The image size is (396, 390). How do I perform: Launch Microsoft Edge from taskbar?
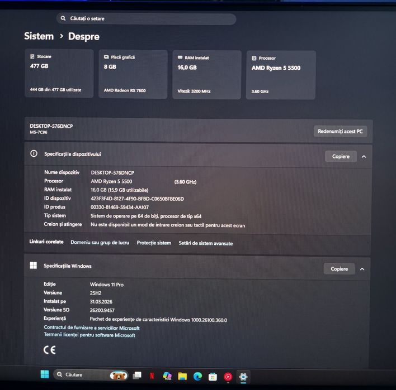point(197,377)
